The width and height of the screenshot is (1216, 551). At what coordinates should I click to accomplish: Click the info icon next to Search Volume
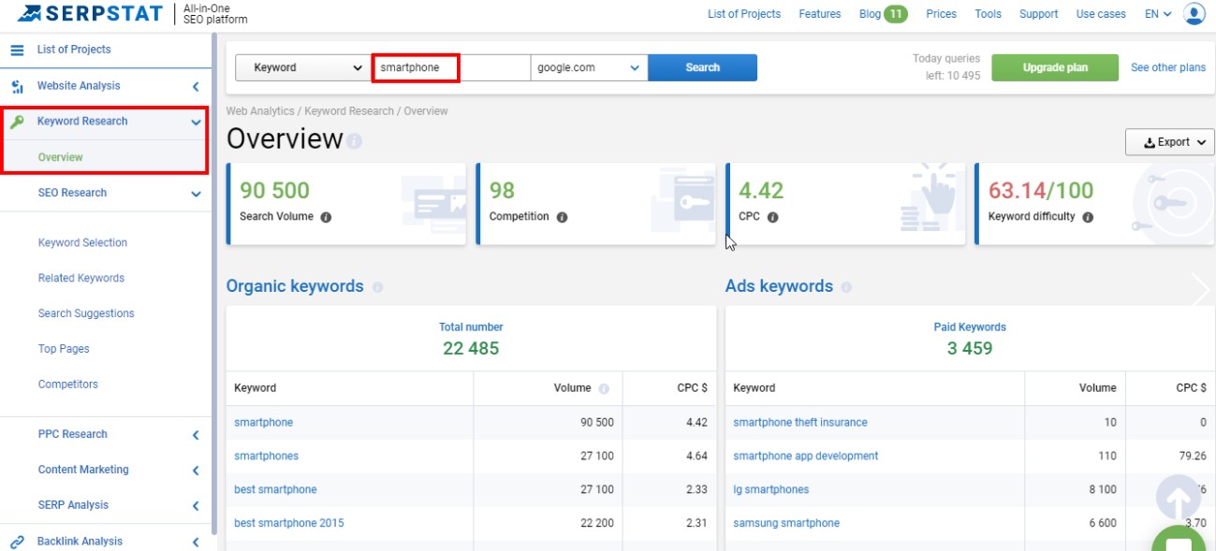coord(326,217)
